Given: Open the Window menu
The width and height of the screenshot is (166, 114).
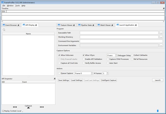Looking at the screenshot, I should coord(10,6).
